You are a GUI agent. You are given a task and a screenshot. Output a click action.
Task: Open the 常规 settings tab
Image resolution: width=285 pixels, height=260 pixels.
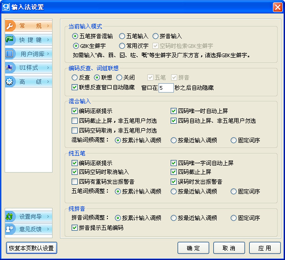(x=29, y=26)
